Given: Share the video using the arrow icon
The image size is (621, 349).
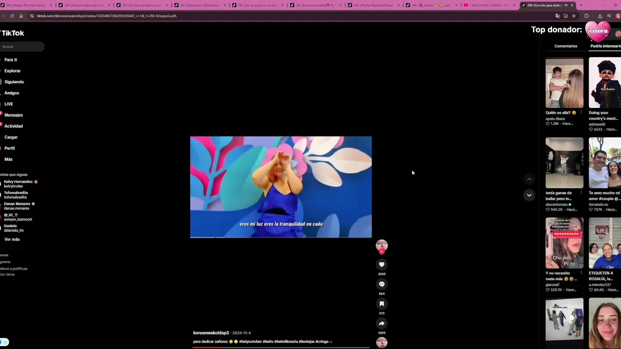Looking at the screenshot, I should [x=382, y=324].
